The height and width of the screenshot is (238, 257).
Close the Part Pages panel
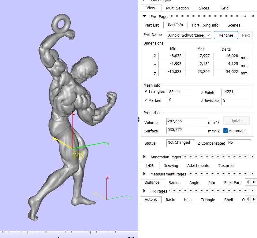coord(253,16)
